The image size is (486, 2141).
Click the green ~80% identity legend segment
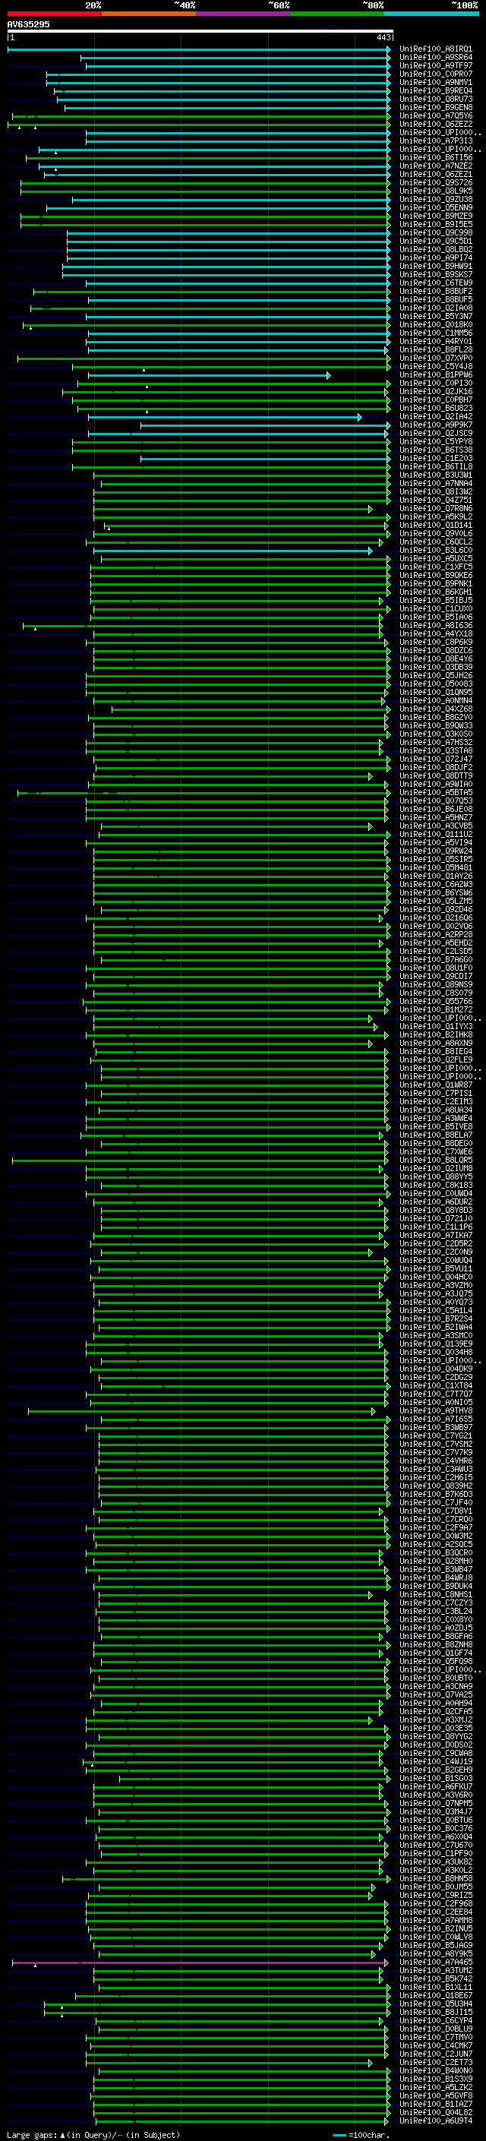click(x=337, y=14)
